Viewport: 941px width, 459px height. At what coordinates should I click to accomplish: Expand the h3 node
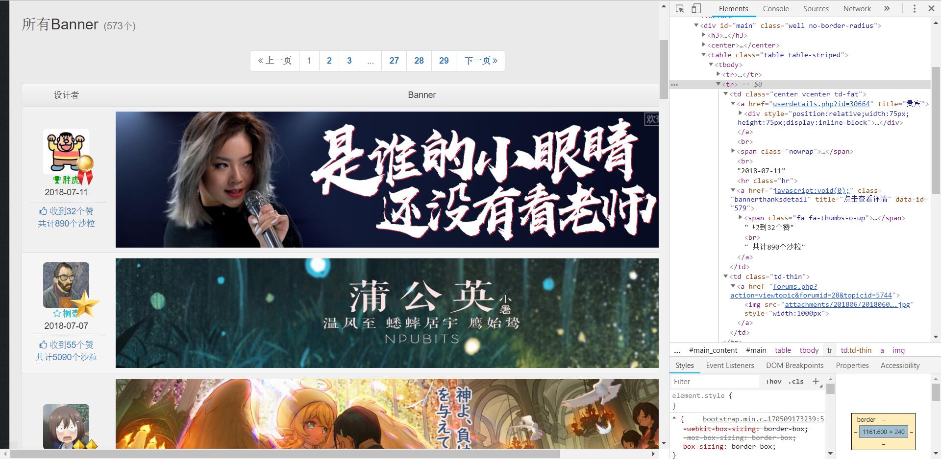coord(703,35)
